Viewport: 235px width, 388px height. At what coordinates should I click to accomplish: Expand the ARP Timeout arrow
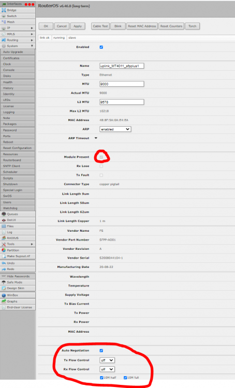[96, 138]
